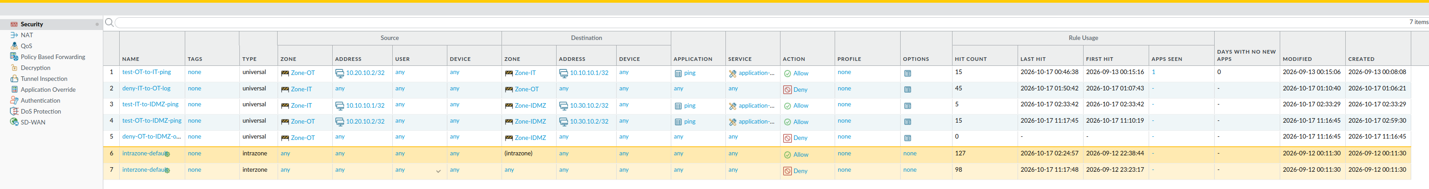Screen dimensions: 1429x189
Task: Click tags none in rule 1
Action: coord(194,72)
